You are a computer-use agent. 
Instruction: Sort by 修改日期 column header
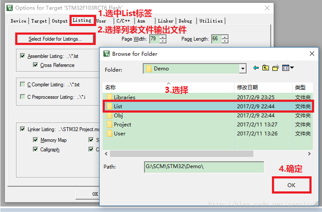[x=263, y=88]
